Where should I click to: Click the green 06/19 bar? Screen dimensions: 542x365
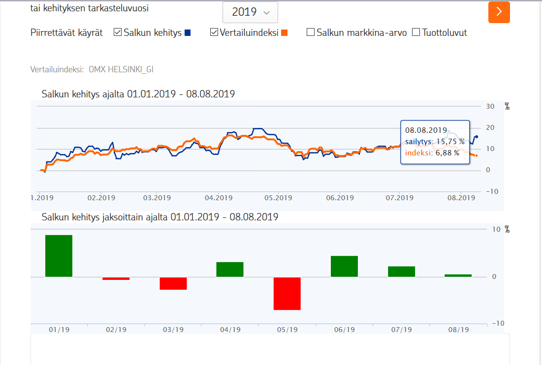pyautogui.click(x=344, y=267)
